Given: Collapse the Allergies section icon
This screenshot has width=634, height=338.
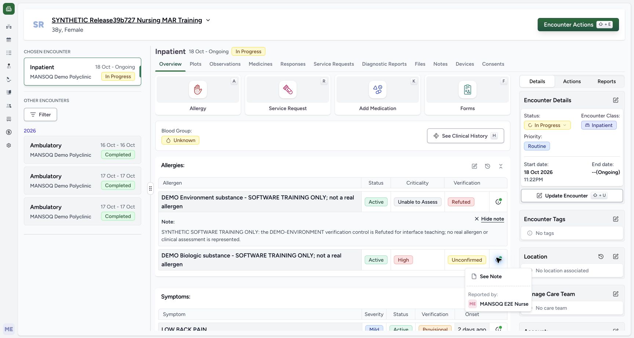Looking at the screenshot, I should (x=501, y=166).
